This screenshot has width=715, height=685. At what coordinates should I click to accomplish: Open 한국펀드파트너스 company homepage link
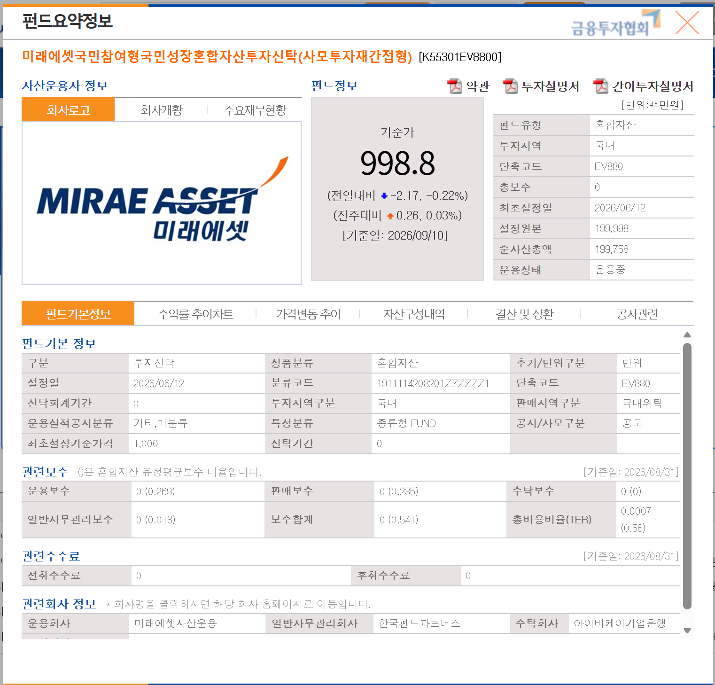(x=420, y=623)
